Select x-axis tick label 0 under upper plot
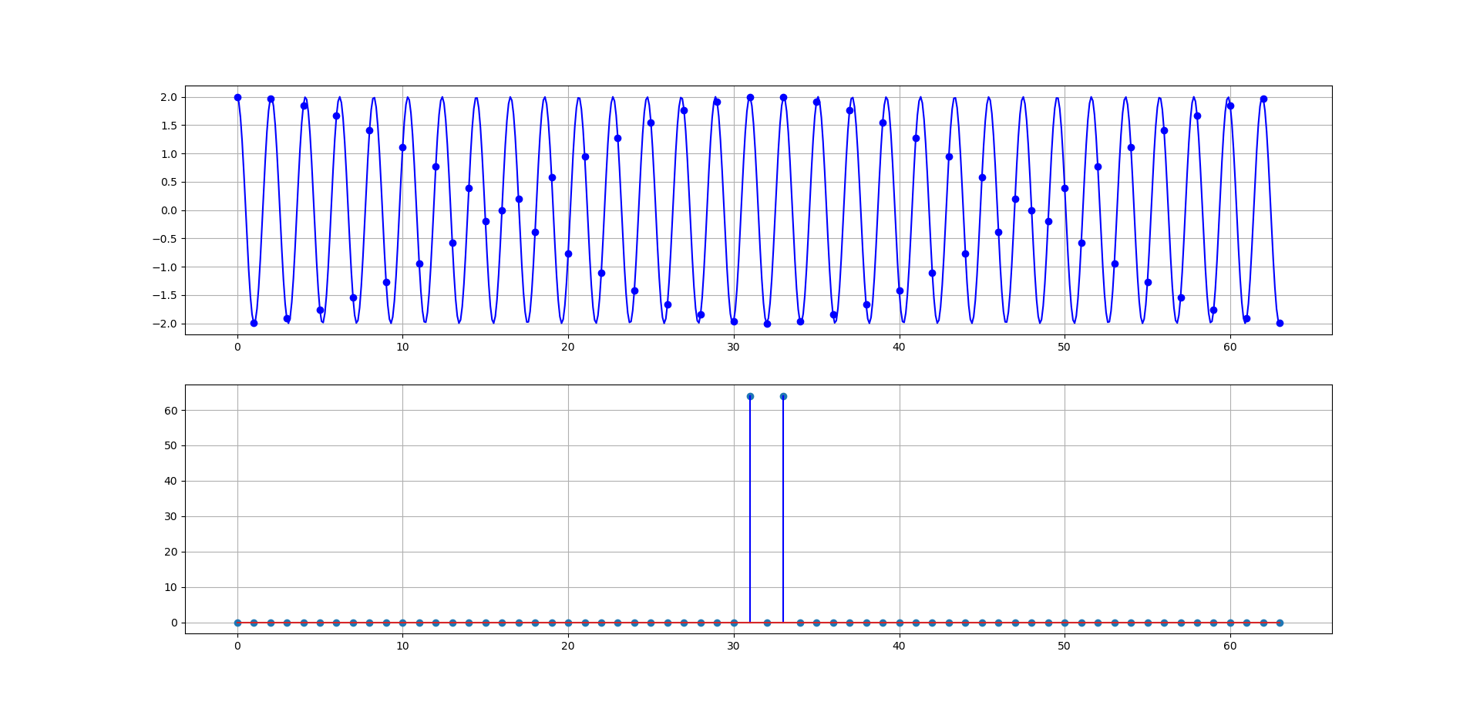The image size is (1480, 712). point(237,347)
